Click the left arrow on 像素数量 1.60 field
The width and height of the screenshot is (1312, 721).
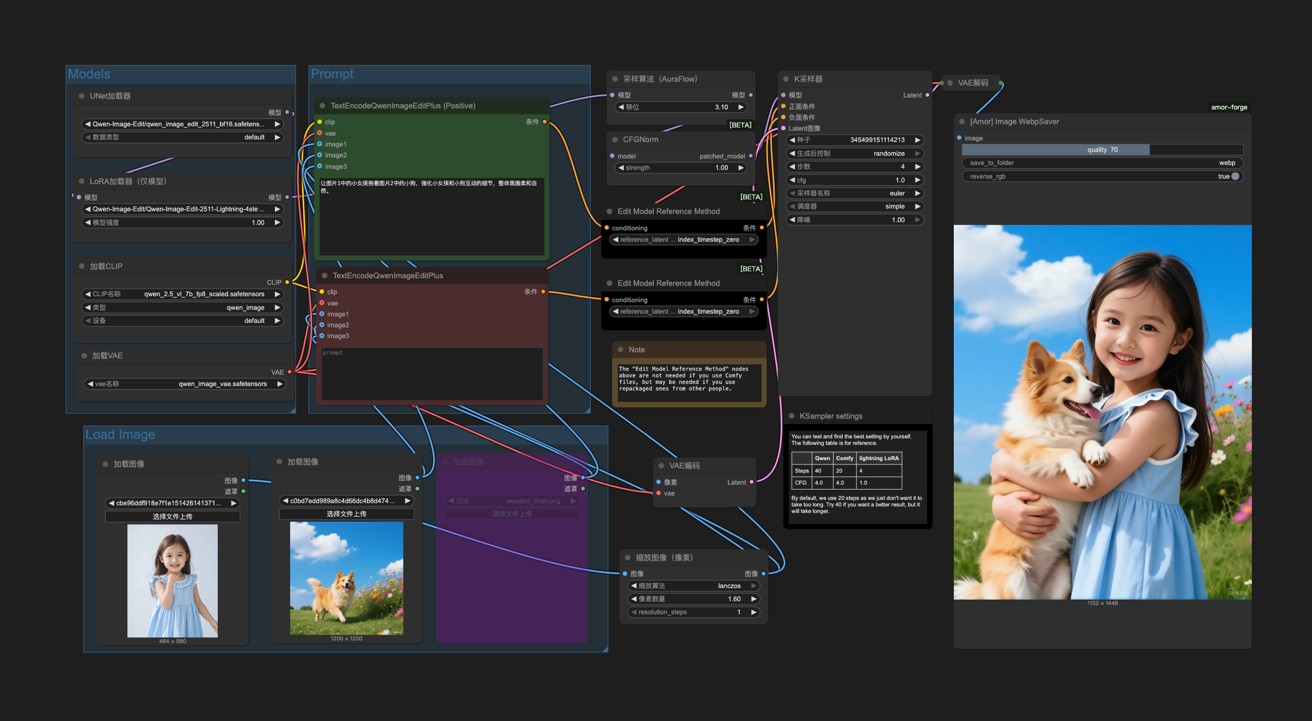(634, 599)
